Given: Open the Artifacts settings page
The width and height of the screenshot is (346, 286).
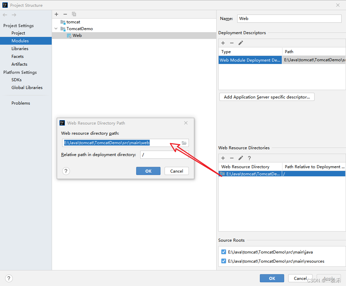Looking at the screenshot, I should 19,64.
